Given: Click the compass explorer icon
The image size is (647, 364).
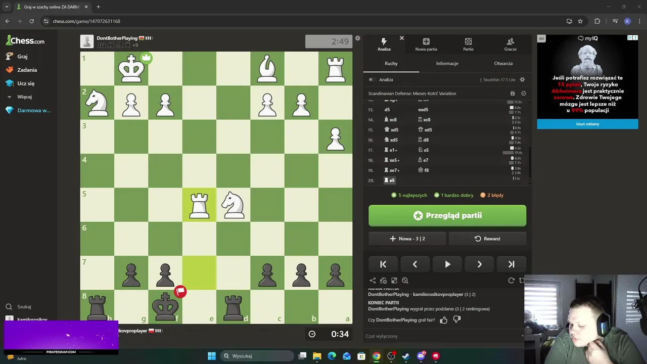Looking at the screenshot, I should [524, 94].
